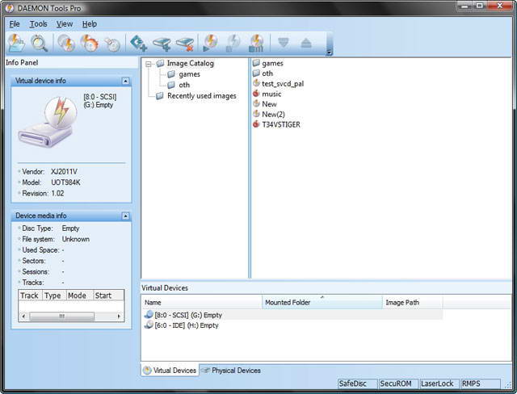Select the [6:0 - IDE] (H:) Empty device
Image resolution: width=517 pixels, height=394 pixels.
(186, 325)
